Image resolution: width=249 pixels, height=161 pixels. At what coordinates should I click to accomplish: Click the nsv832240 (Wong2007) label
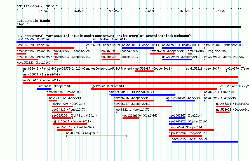[83, 133]
